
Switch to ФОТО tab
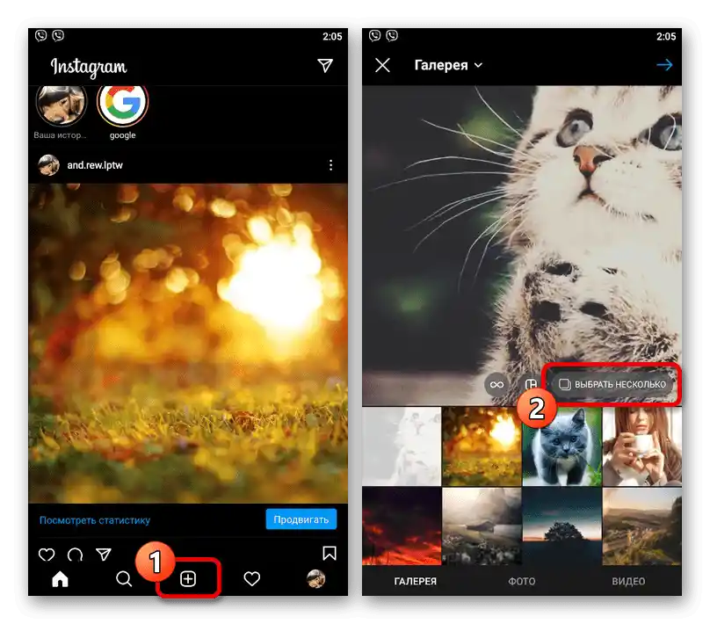pyautogui.click(x=522, y=582)
